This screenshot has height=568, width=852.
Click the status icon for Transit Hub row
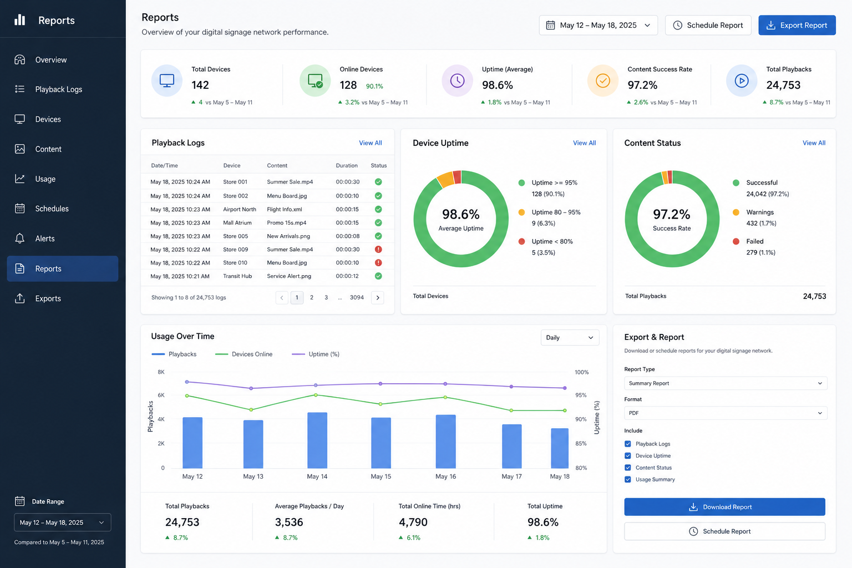tap(378, 276)
